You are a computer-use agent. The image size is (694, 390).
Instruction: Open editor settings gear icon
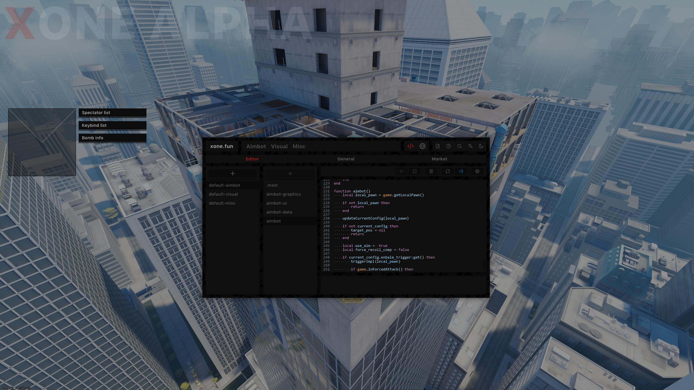pyautogui.click(x=477, y=171)
